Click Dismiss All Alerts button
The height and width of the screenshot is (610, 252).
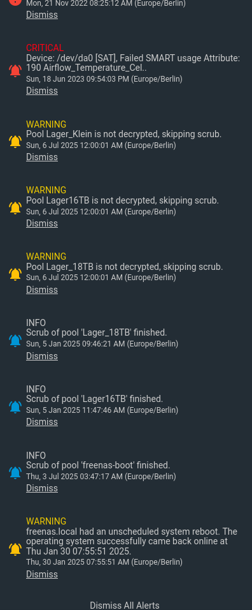point(125,606)
